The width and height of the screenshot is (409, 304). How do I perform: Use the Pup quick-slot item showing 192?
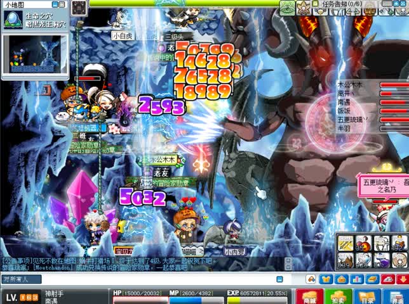399,243
